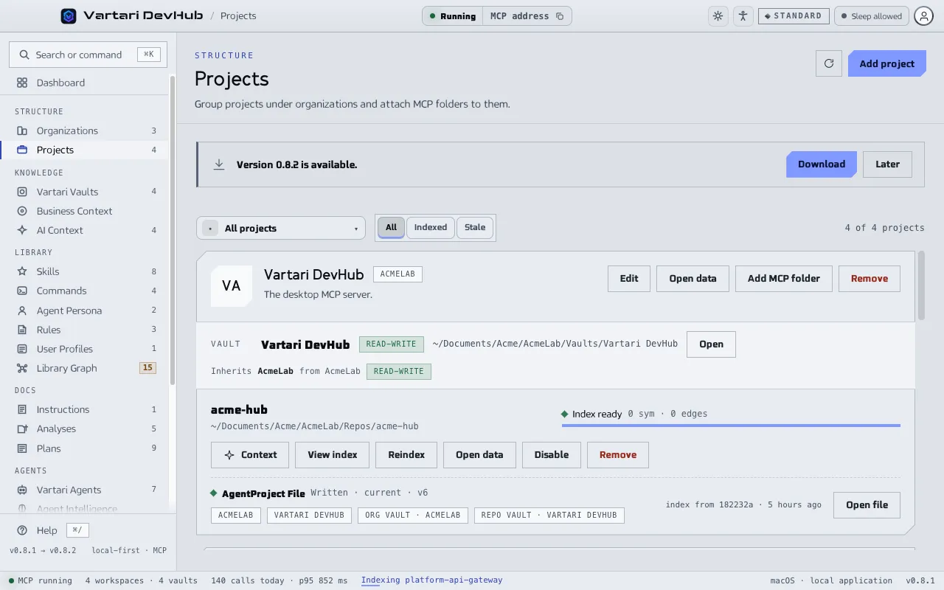Select the All filter tab
The width and height of the screenshot is (944, 590).
pos(391,228)
